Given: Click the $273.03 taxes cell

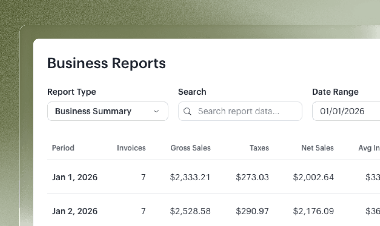Looking at the screenshot, I should click(252, 177).
